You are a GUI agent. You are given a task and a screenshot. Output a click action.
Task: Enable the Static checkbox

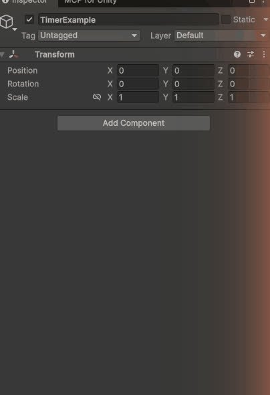pos(225,19)
